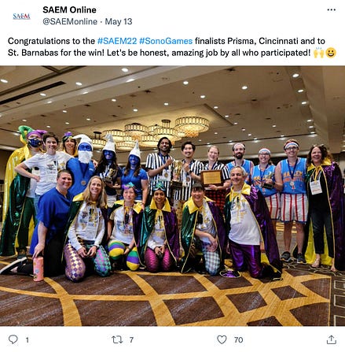
Task: Click the grinning face emoji
Action: 331,53
